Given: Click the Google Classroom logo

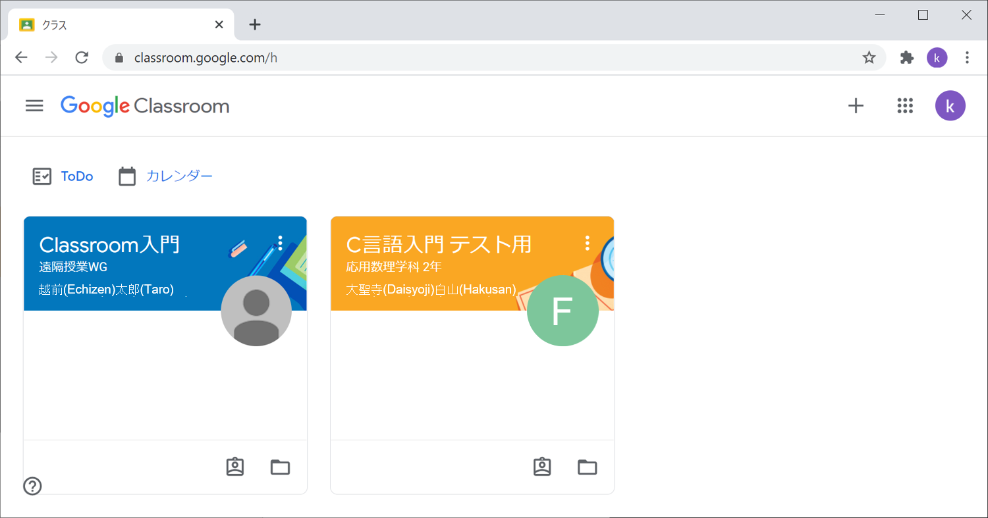Looking at the screenshot, I should 145,106.
